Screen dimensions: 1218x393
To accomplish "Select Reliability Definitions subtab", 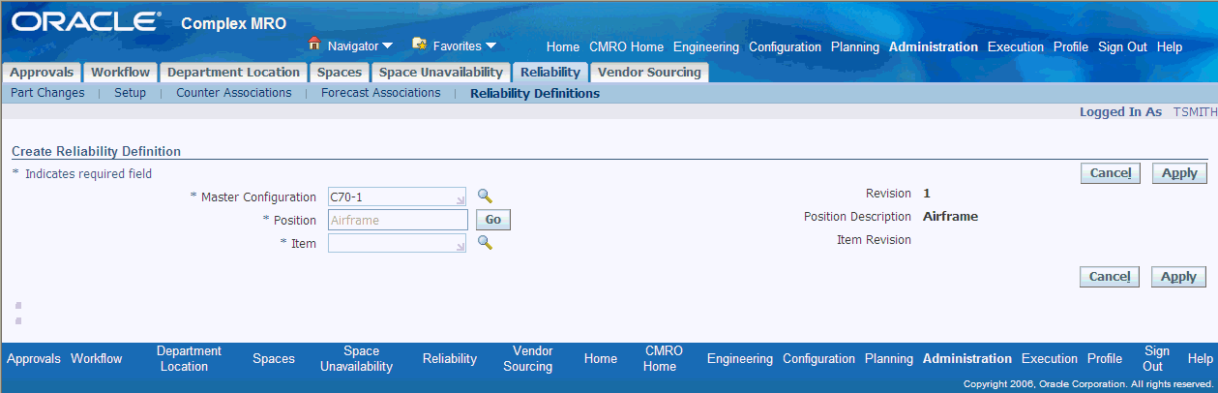I will point(535,94).
